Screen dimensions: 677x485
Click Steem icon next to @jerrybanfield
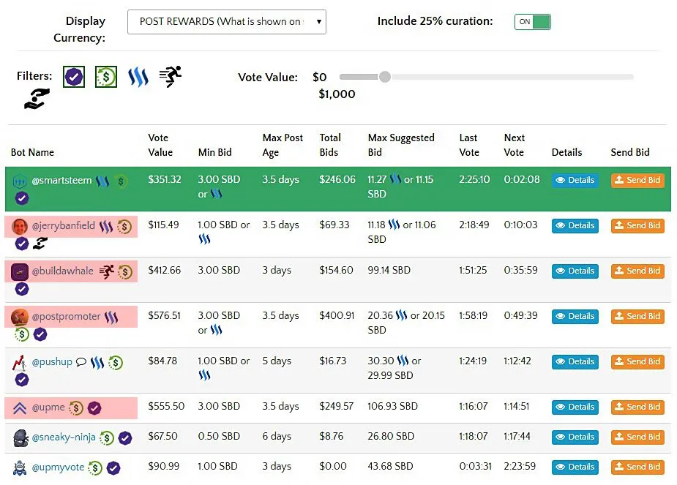pyautogui.click(x=106, y=227)
